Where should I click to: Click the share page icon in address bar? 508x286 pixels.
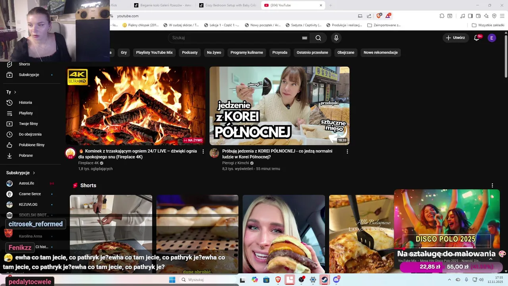[369, 16]
